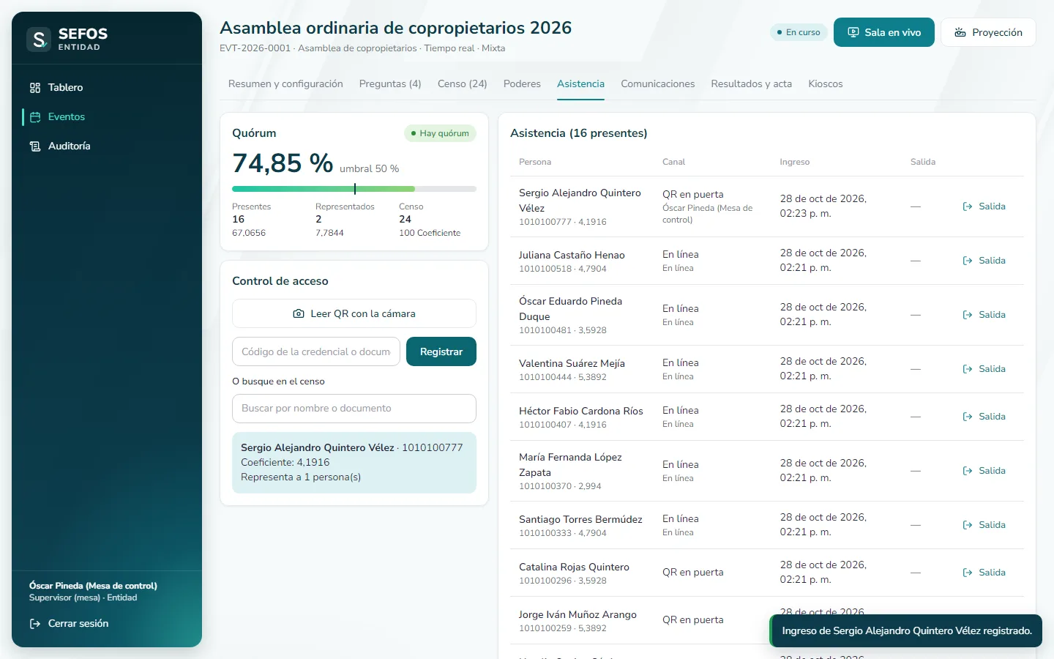Click the name Santiago Torres Bermúdez
The height and width of the screenshot is (659, 1054).
click(580, 519)
